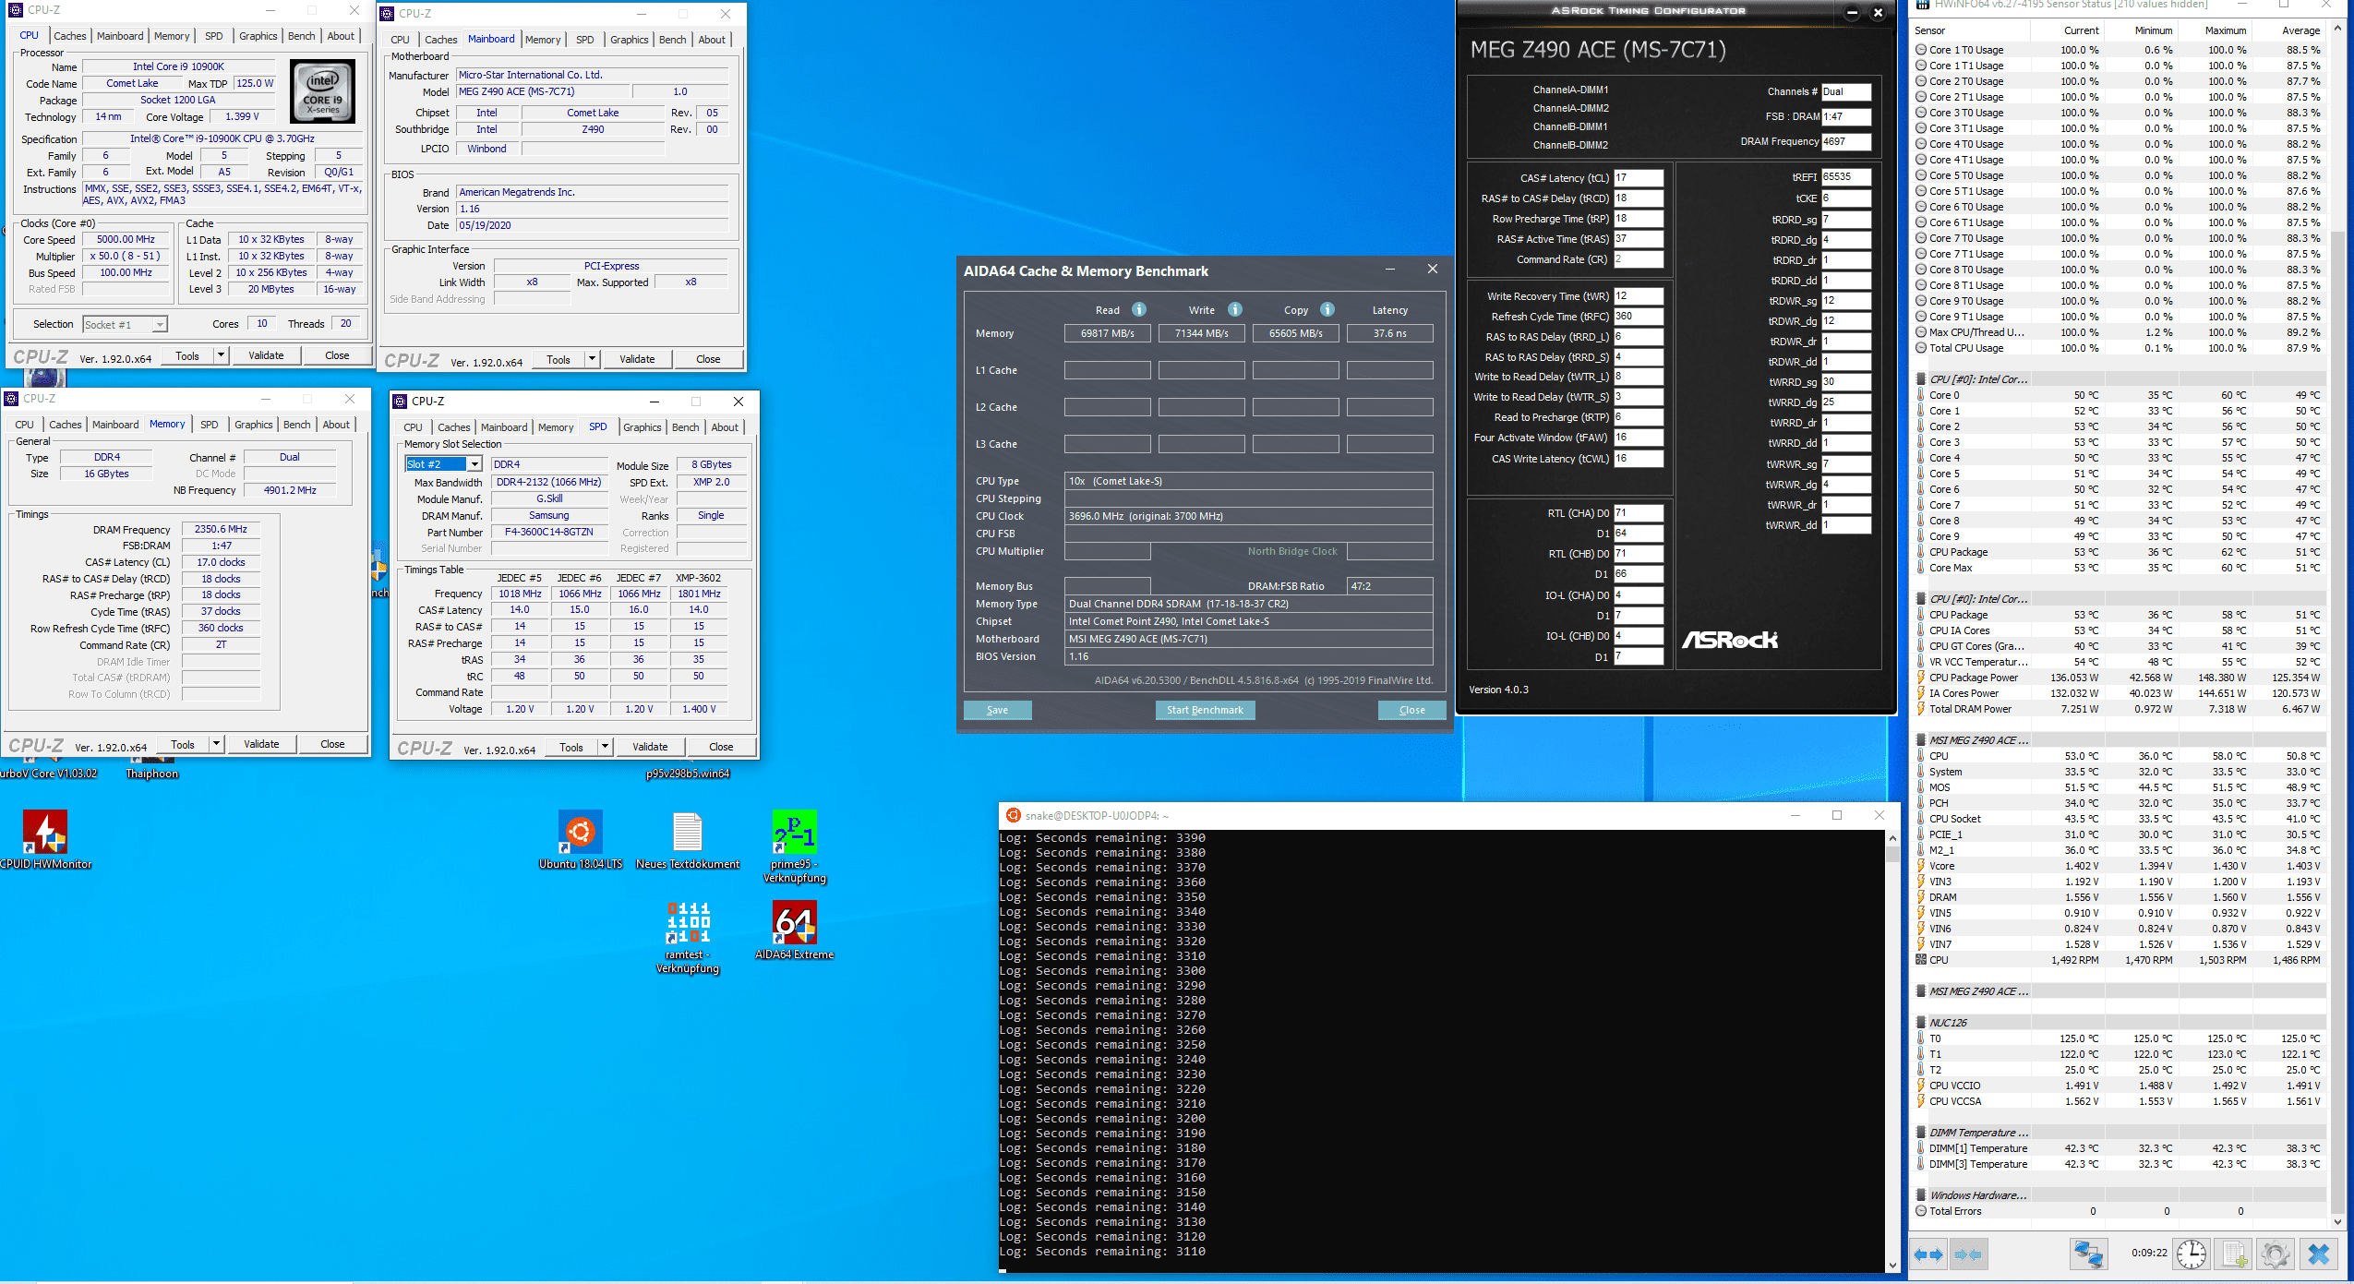This screenshot has width=2354, height=1284.
Task: Click the Ubuntu icon in terminal title bar
Action: coord(1014,815)
